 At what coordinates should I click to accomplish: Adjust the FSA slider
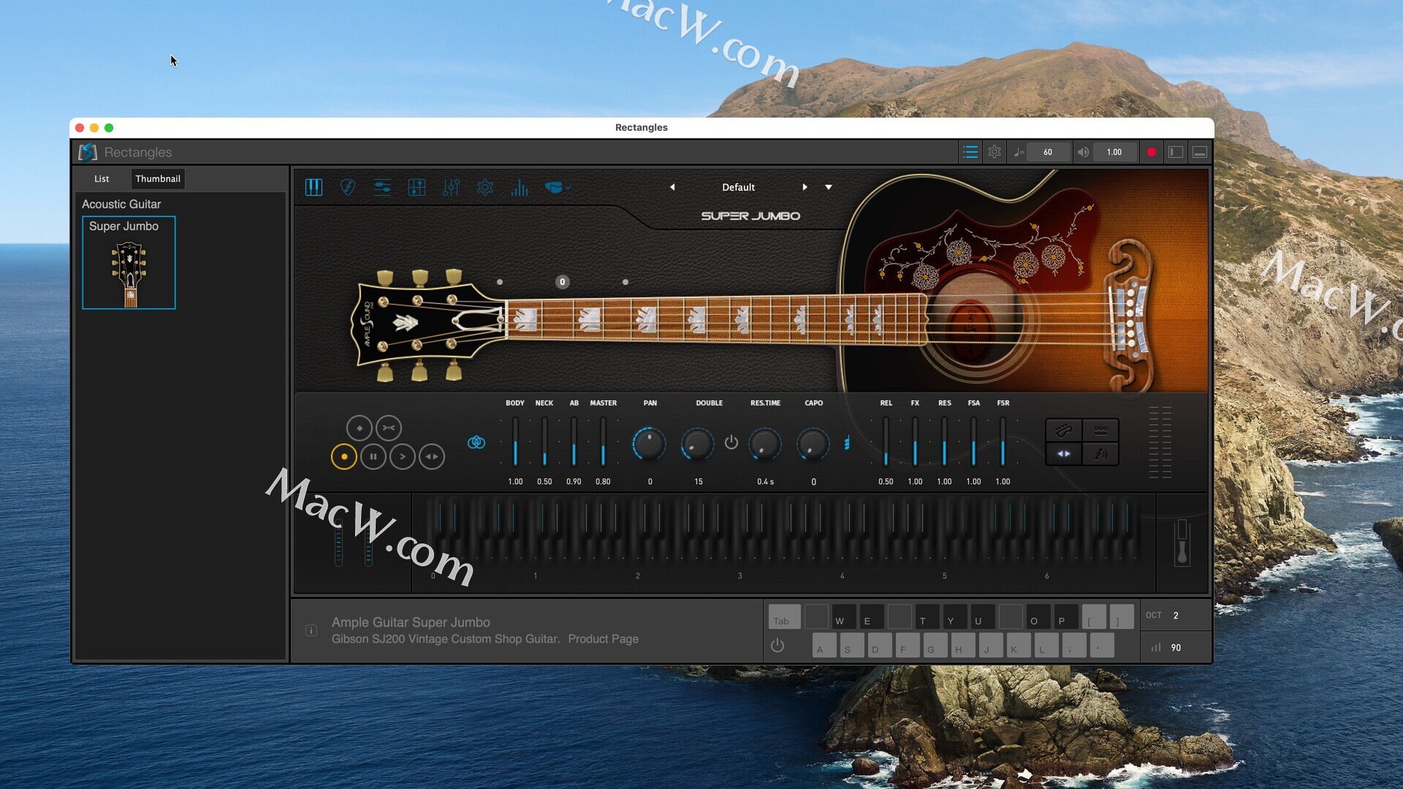click(973, 442)
